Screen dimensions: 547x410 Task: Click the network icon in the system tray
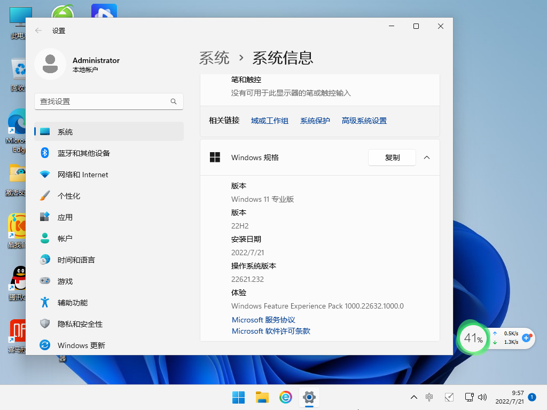468,397
